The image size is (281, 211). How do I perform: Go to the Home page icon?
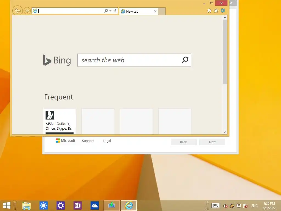click(209, 11)
